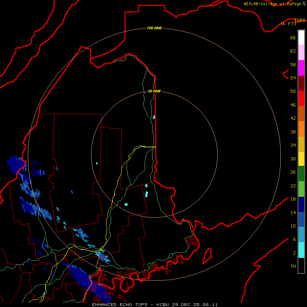The height and width of the screenshot is (307, 307).
Task: Click the medium blue 10-14 legend swatch
Action: click(x=301, y=219)
